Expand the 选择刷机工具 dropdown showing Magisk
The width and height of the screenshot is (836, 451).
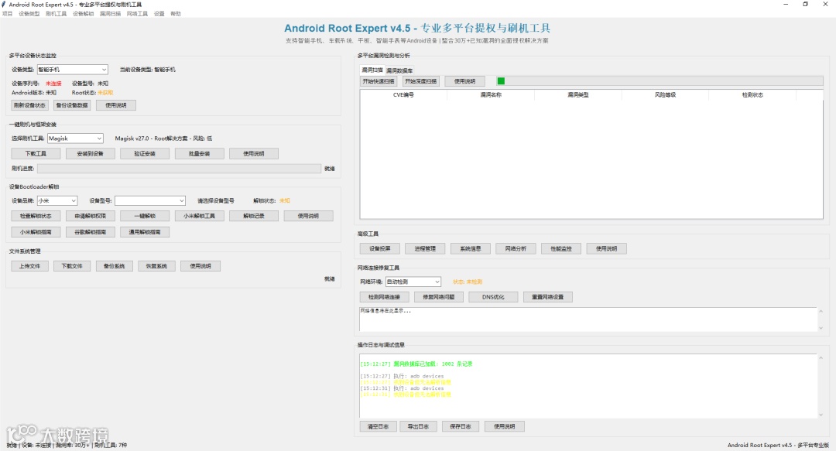pos(74,138)
